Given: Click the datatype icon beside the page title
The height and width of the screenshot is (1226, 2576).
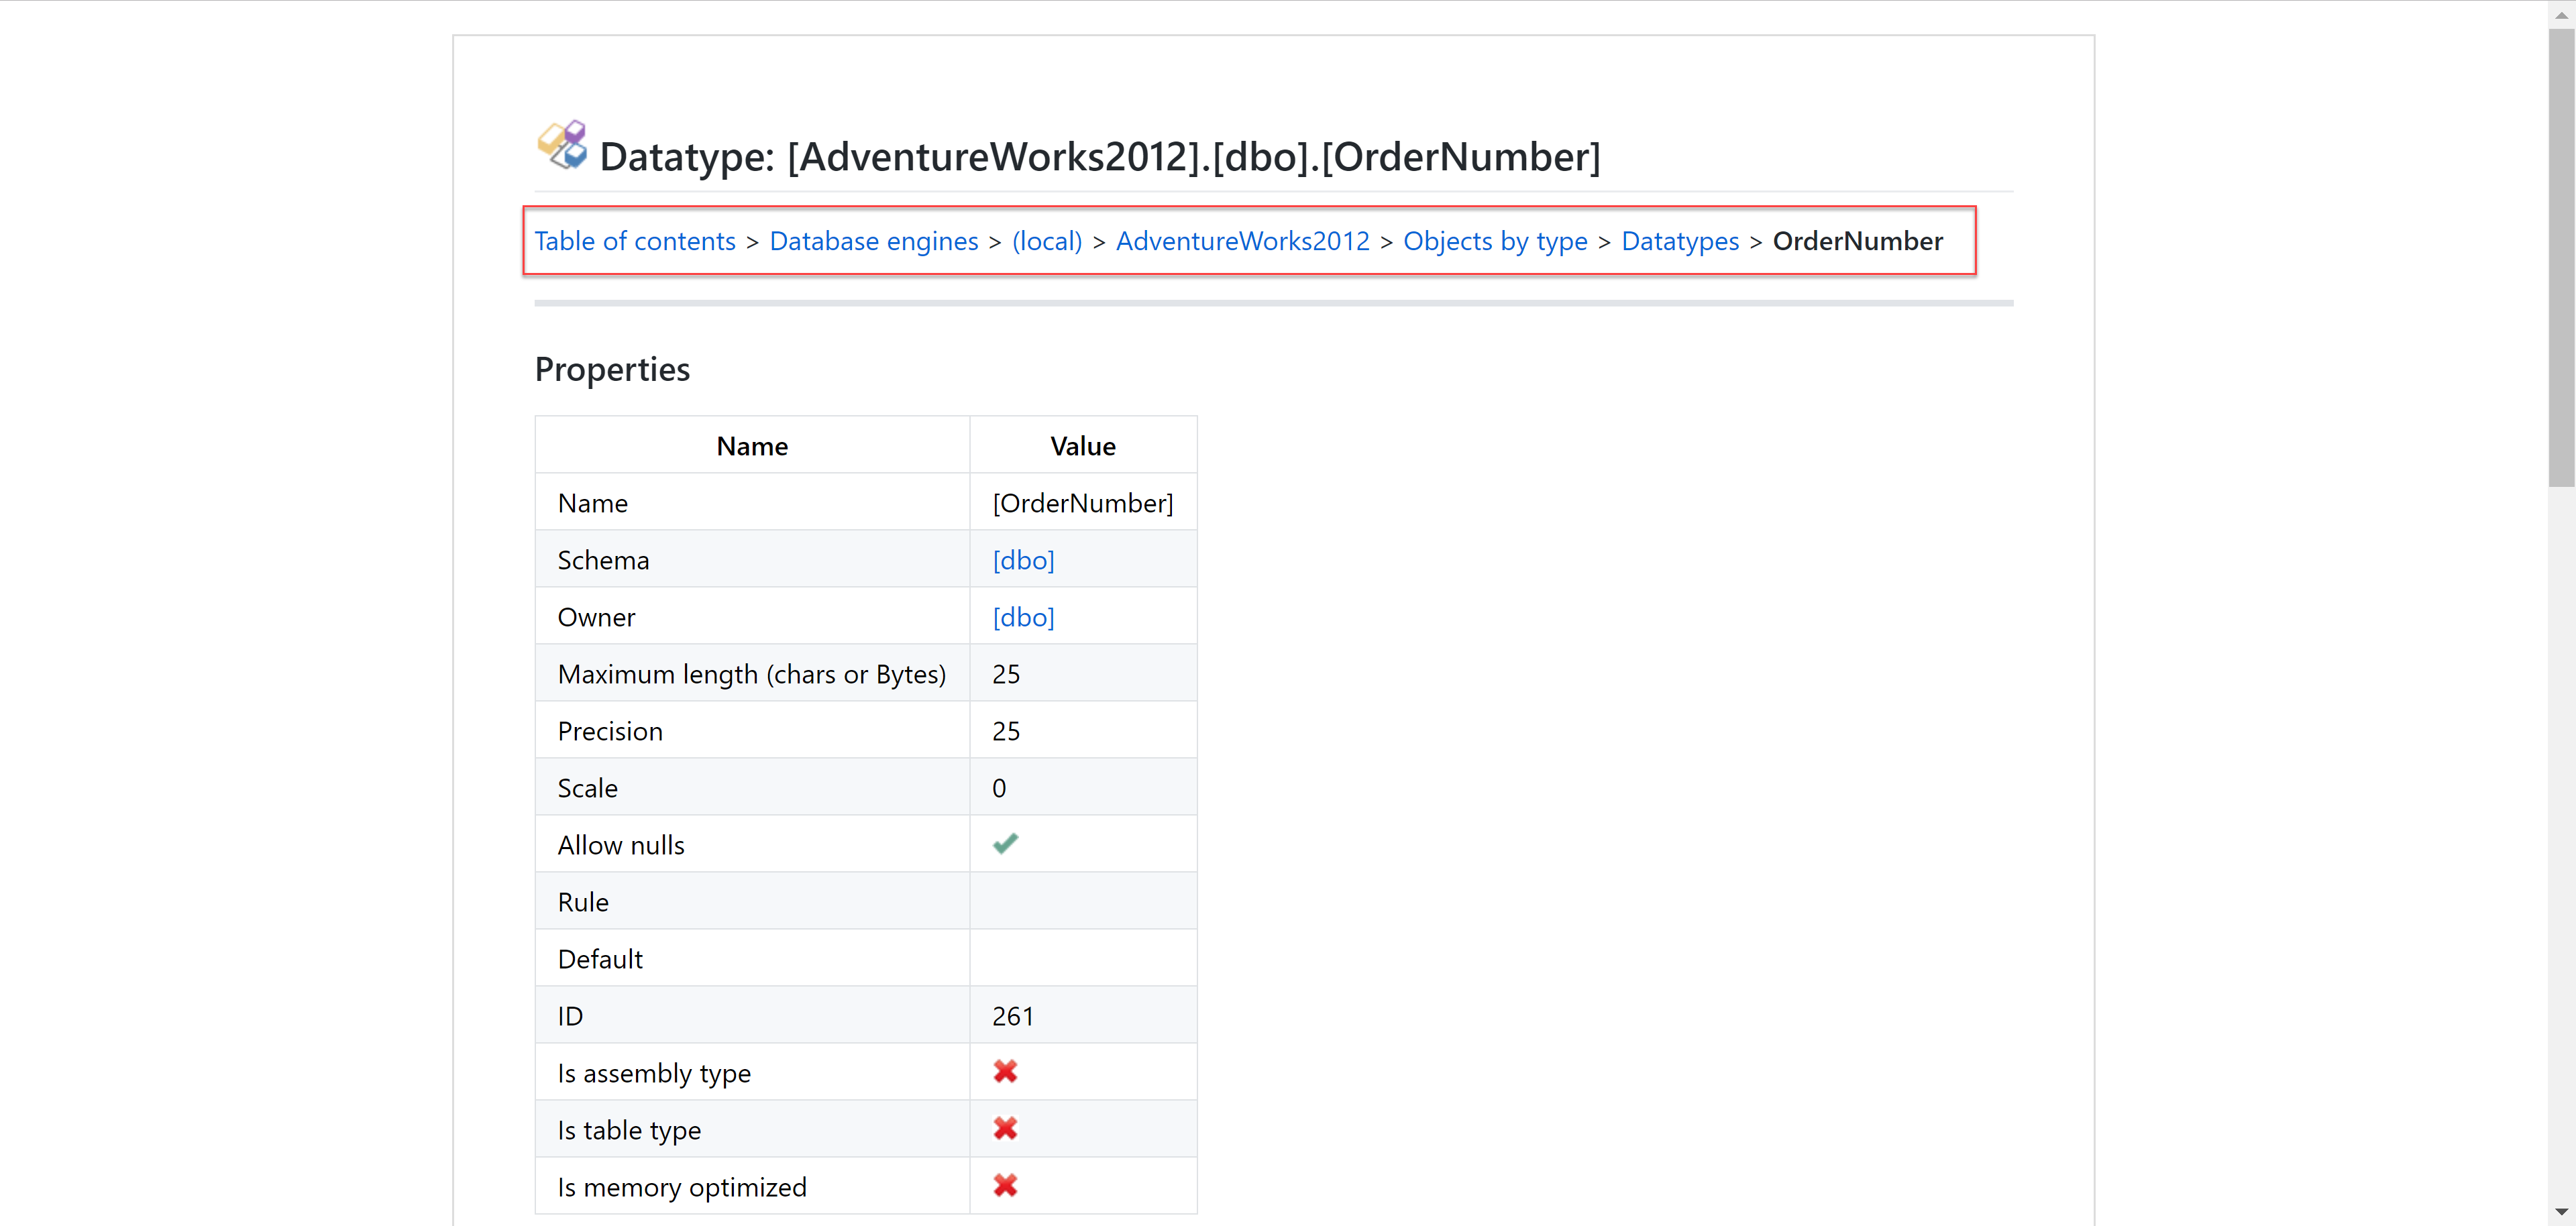Looking at the screenshot, I should (562, 146).
